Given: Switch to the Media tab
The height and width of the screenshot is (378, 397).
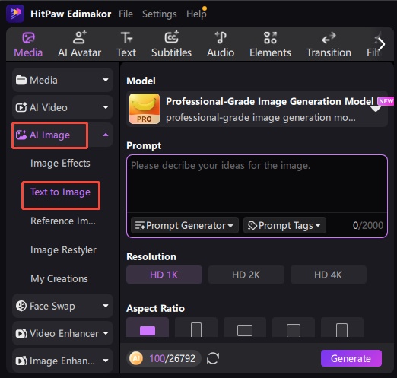Looking at the screenshot, I should 28,45.
